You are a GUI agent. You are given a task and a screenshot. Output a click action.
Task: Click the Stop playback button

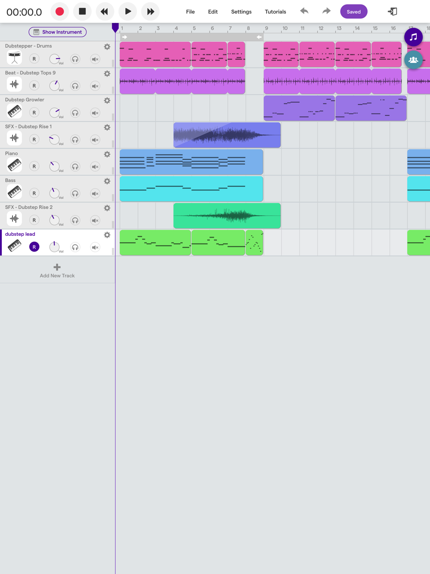coord(82,12)
